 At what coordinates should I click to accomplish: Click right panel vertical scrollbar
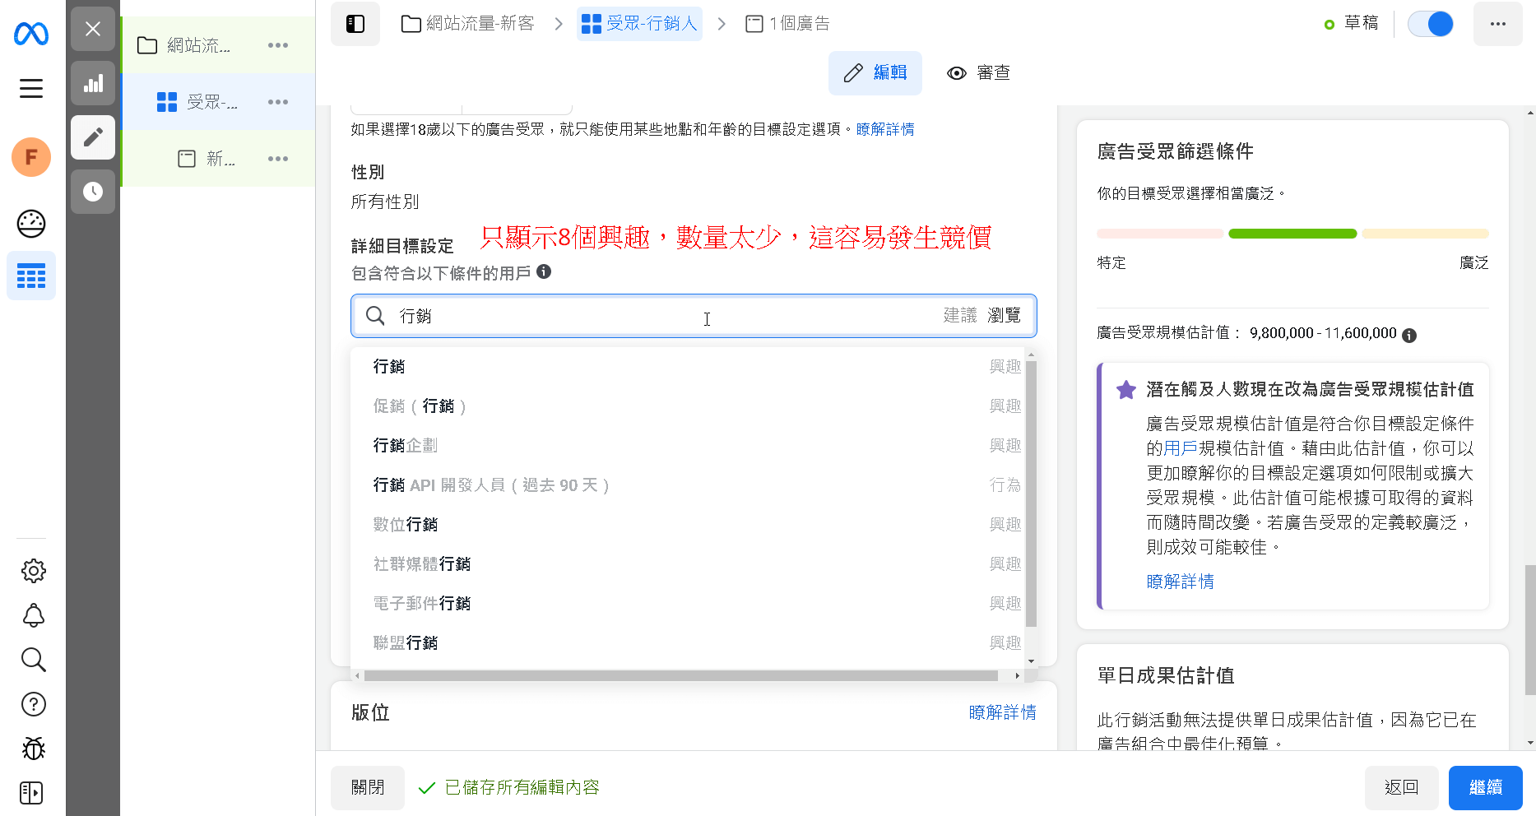1529,630
